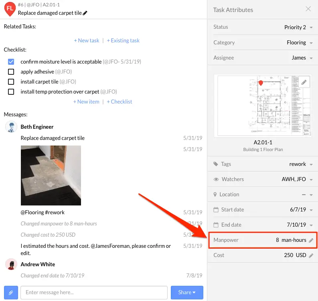Click Andrew White's avatar
The image size is (318, 301).
11,264
